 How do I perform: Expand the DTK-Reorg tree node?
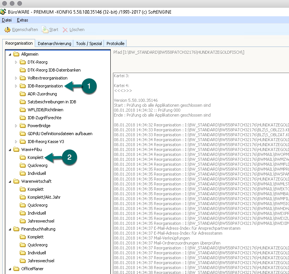tap(16, 62)
